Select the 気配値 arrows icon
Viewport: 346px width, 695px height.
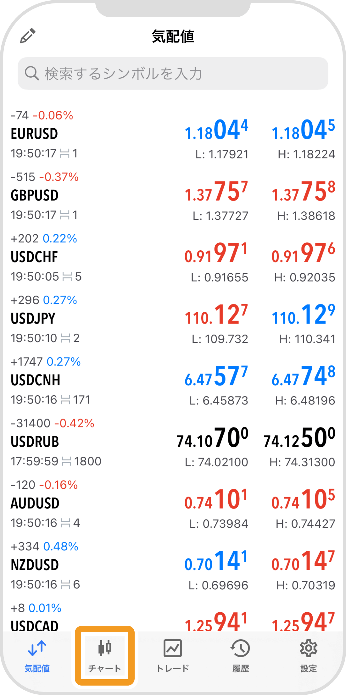(37, 648)
